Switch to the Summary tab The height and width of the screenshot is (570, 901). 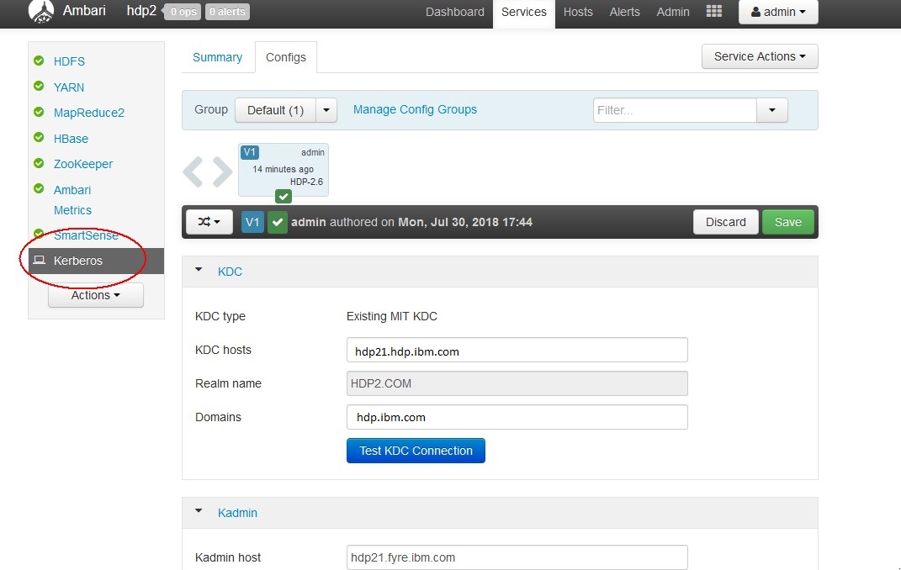click(217, 57)
